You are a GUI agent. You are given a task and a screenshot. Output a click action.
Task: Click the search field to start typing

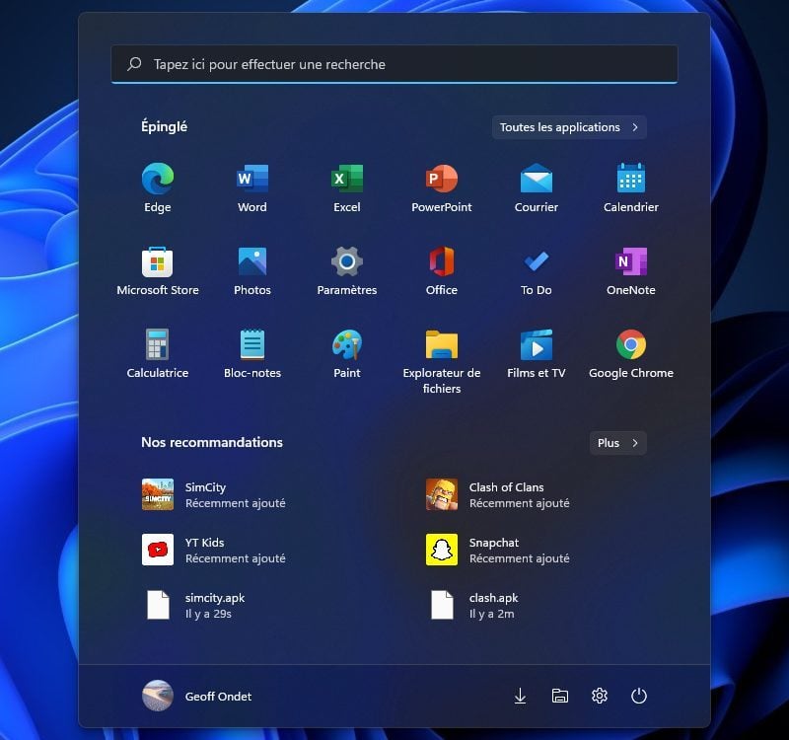(x=394, y=64)
